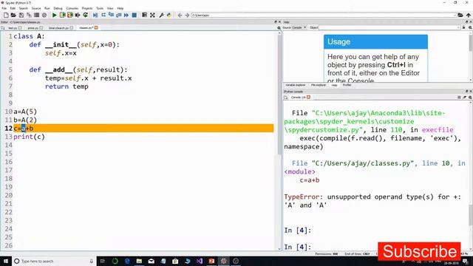
Task: Close the classes.py editor tab
Action: pos(96,28)
